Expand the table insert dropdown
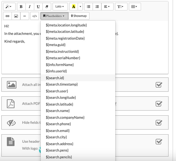Screen dimensions: 176x161 134,7
